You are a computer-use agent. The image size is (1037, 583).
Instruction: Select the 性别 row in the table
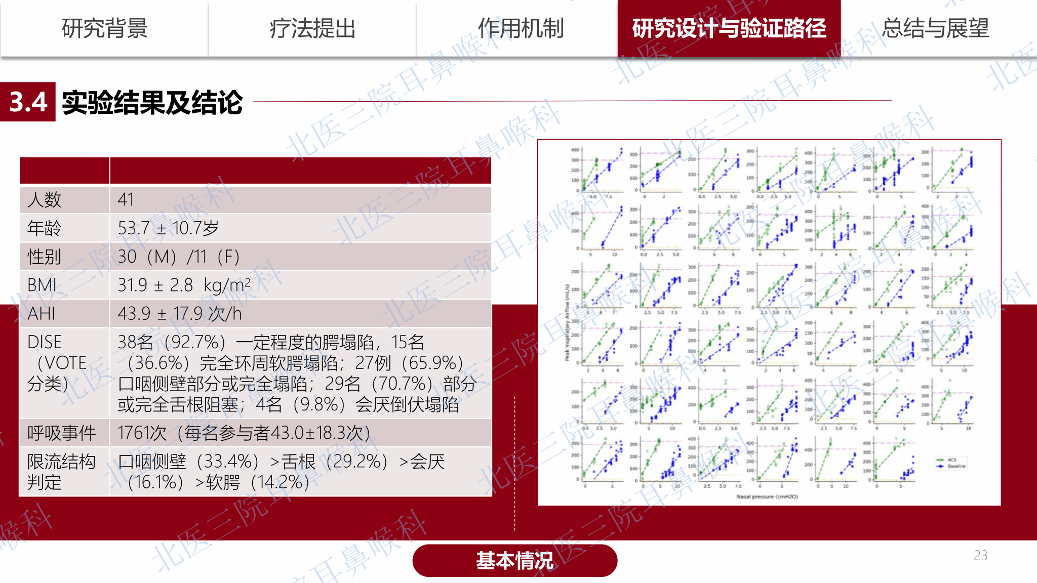pos(45,257)
